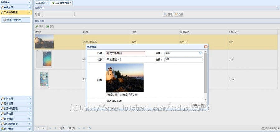The width and height of the screenshot is (280, 132).
Task: Focus the 名称 input in dialog
Action: [125, 53]
